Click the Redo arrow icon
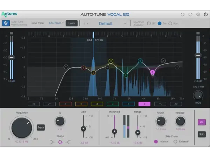 tap(190, 14)
